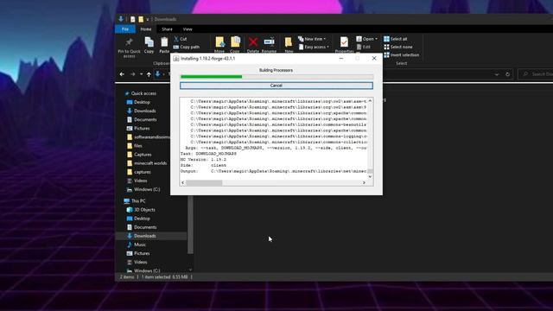553x311 pixels.
Task: Open the minecraft worlds folder
Action: click(x=150, y=163)
